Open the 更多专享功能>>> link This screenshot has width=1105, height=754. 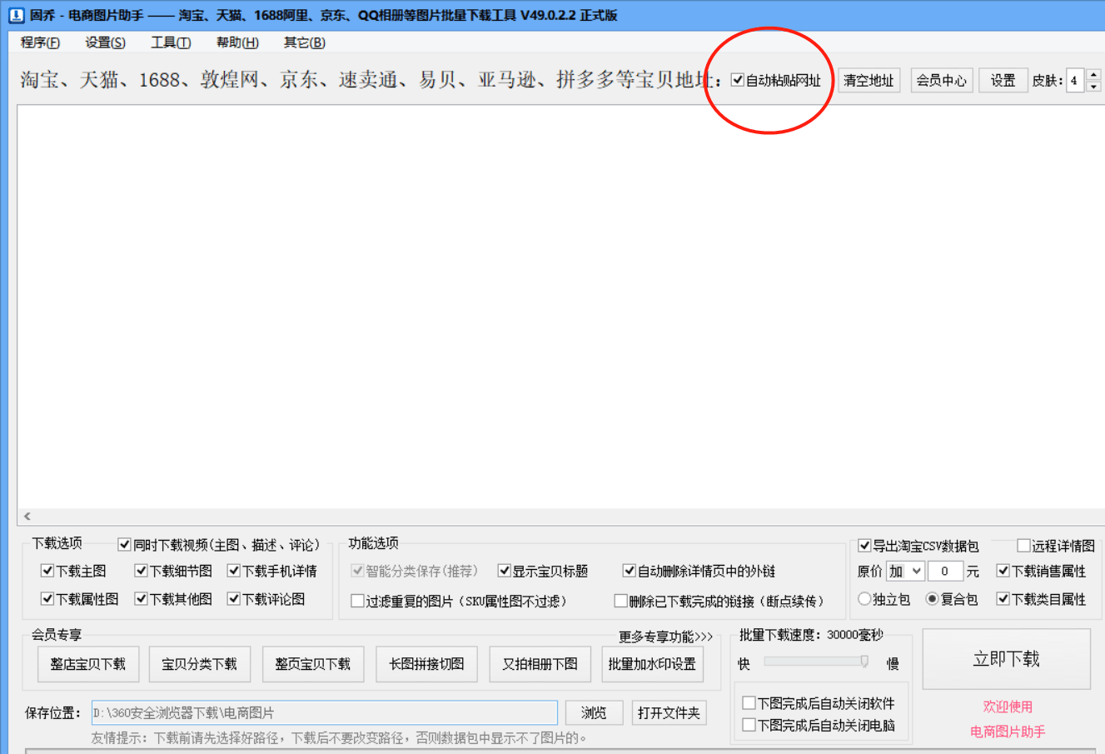pyautogui.click(x=665, y=637)
